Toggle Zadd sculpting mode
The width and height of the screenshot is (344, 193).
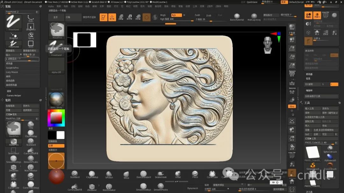197,15
